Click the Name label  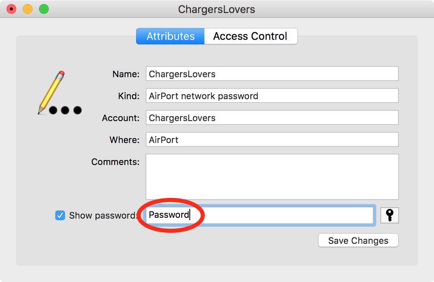126,74
